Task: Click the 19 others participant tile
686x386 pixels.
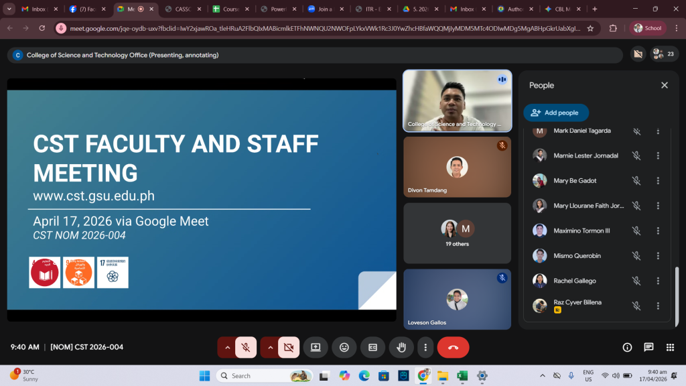Action: [457, 233]
